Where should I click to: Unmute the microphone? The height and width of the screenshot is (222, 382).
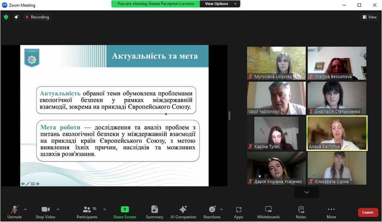click(x=15, y=212)
